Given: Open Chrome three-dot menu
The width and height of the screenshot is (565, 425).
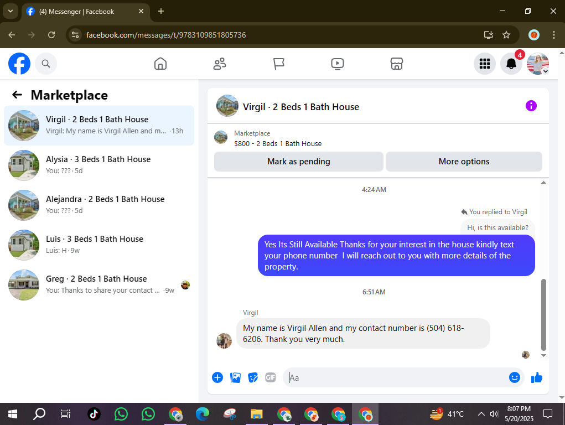Looking at the screenshot, I should (x=554, y=35).
